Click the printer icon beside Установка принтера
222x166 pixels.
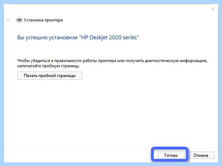tap(19, 20)
